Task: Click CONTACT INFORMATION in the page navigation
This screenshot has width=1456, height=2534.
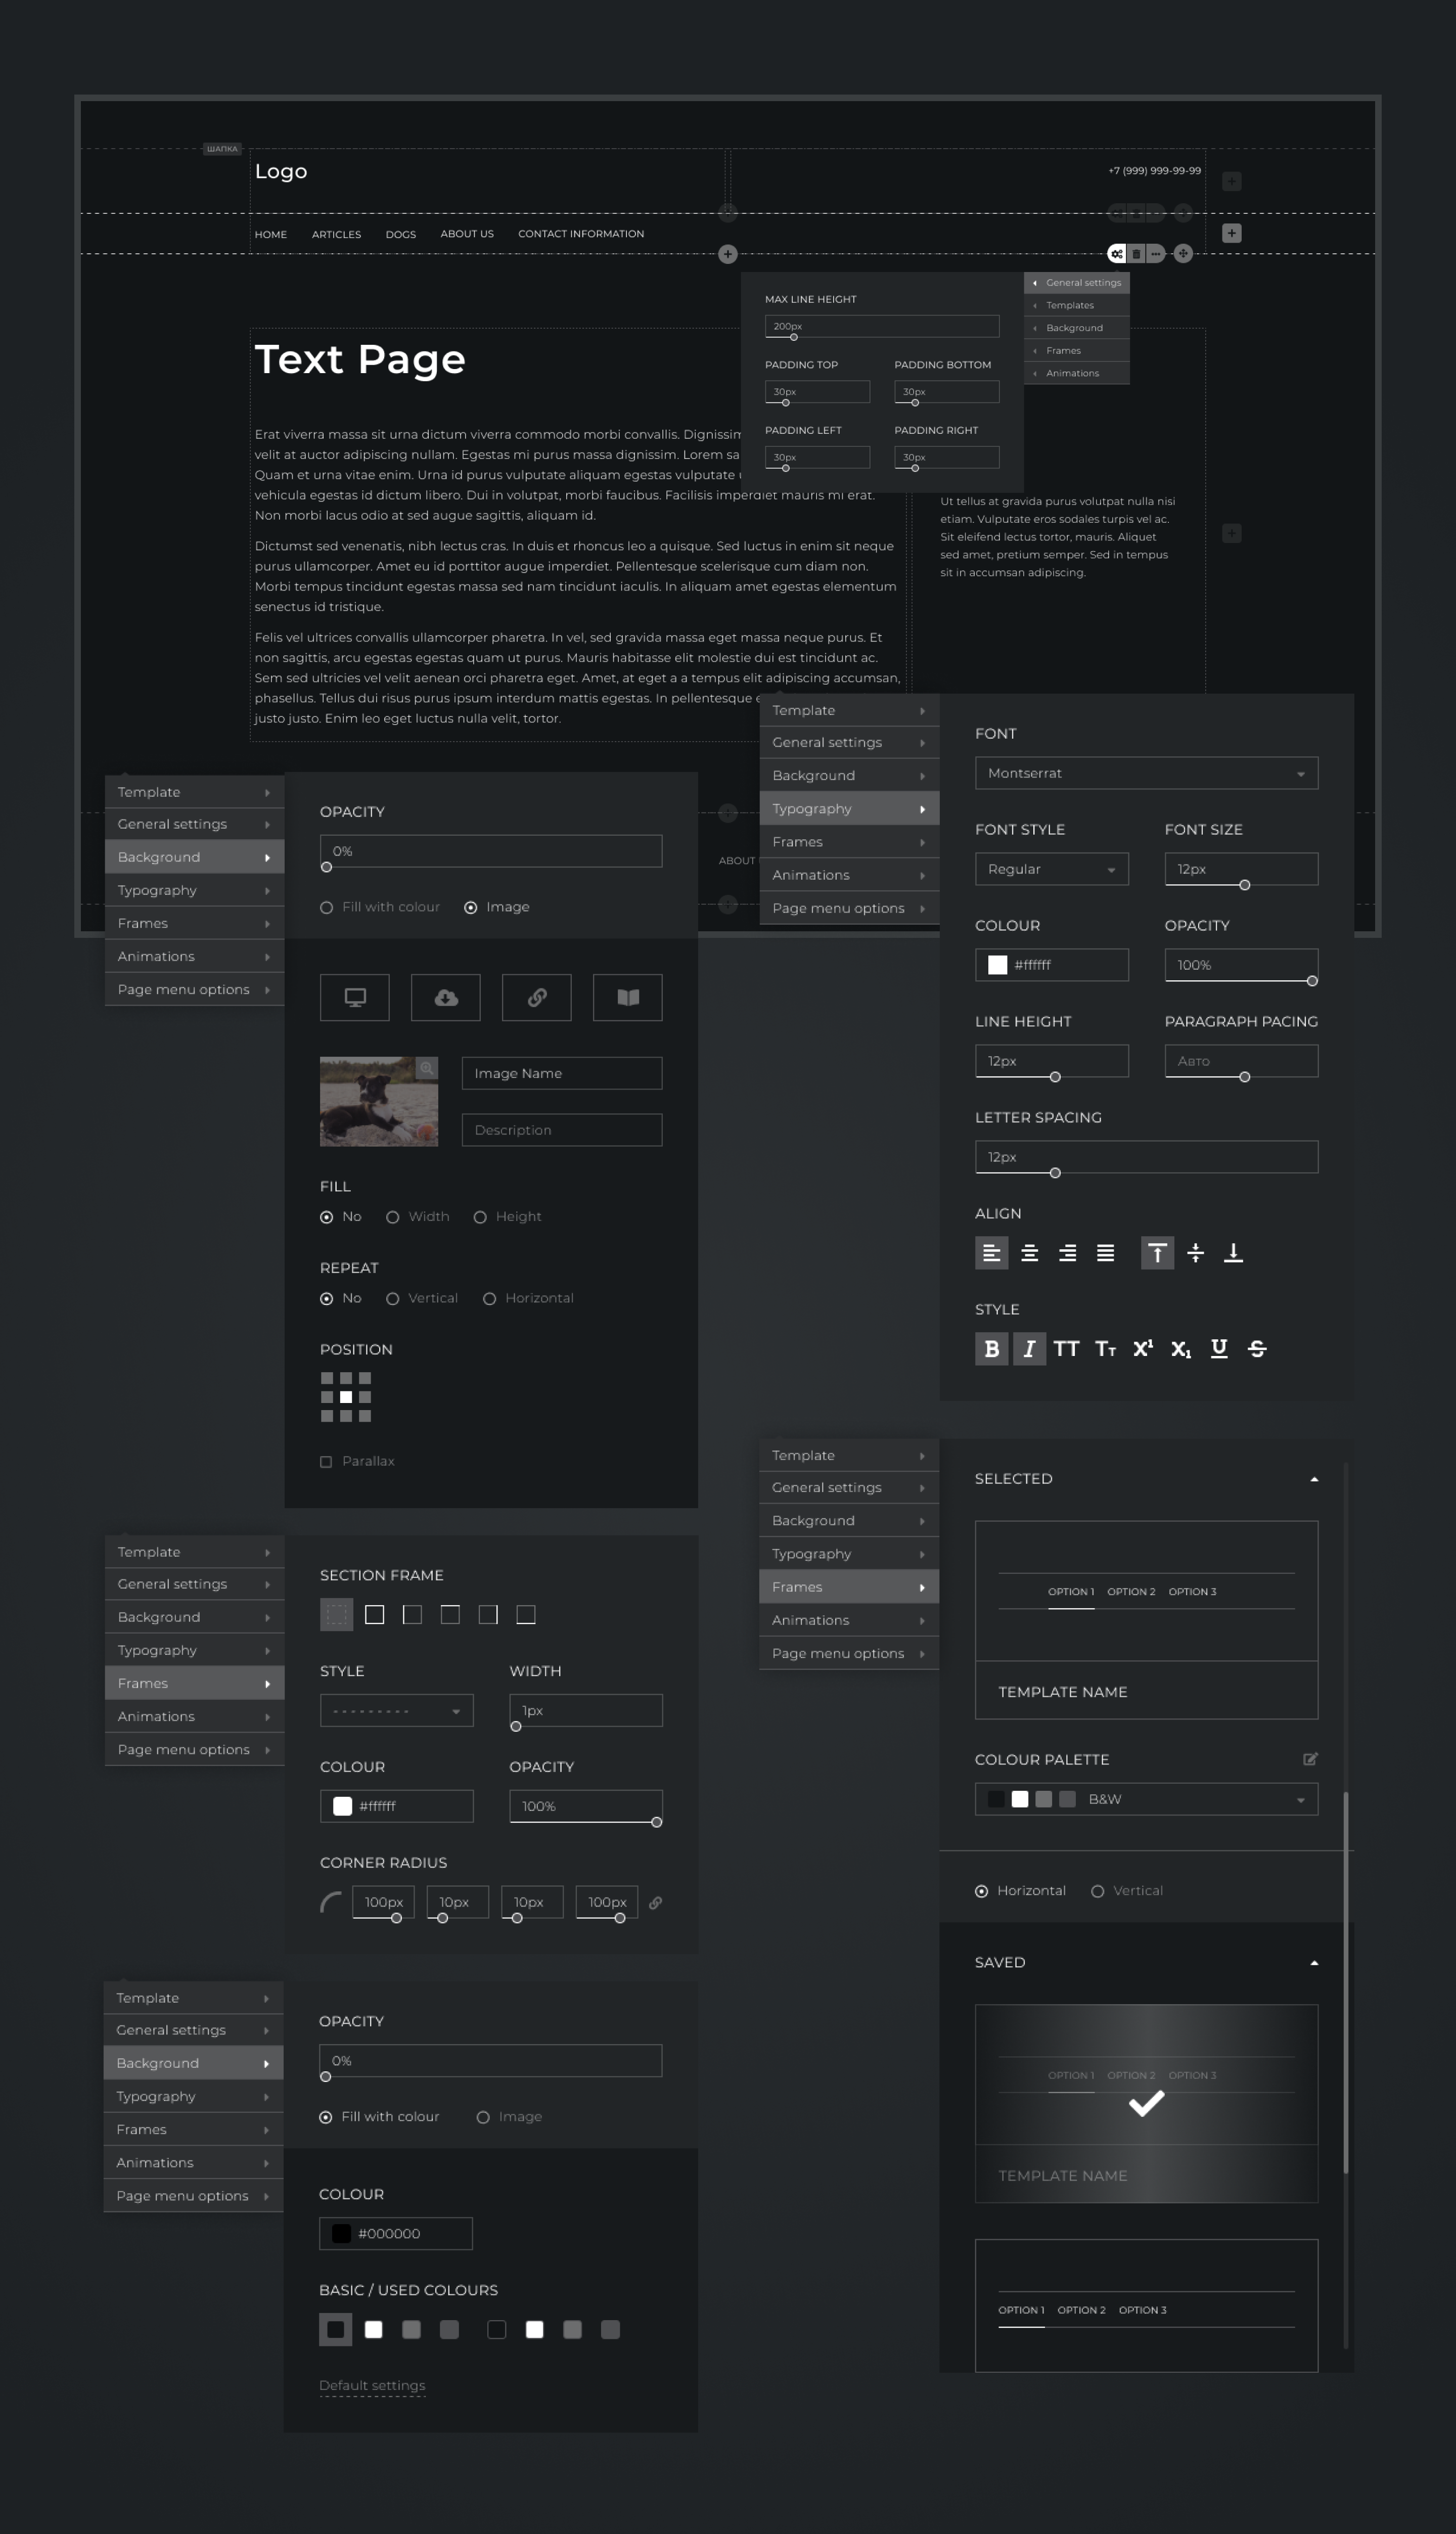Action: [581, 234]
